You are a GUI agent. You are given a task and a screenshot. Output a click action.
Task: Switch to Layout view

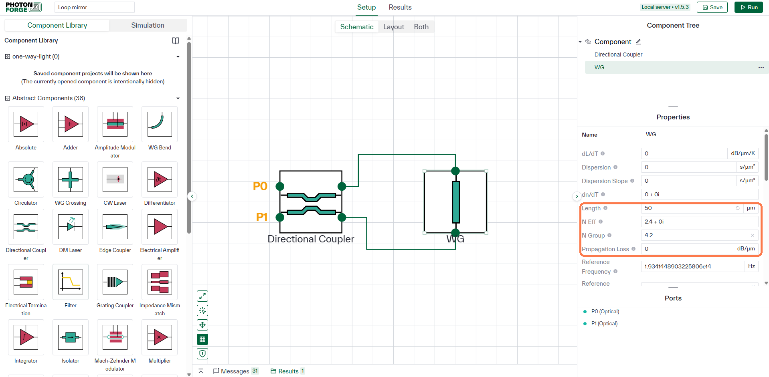394,27
